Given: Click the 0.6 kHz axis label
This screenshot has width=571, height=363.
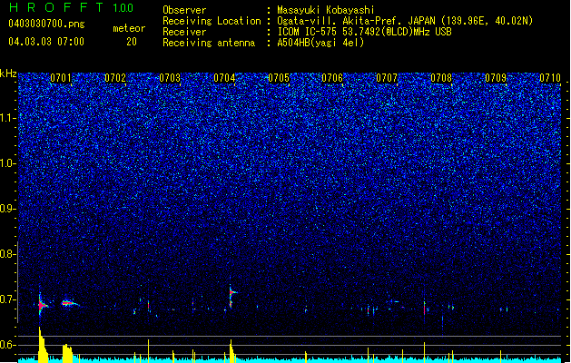Looking at the screenshot, I should coord(7,345).
